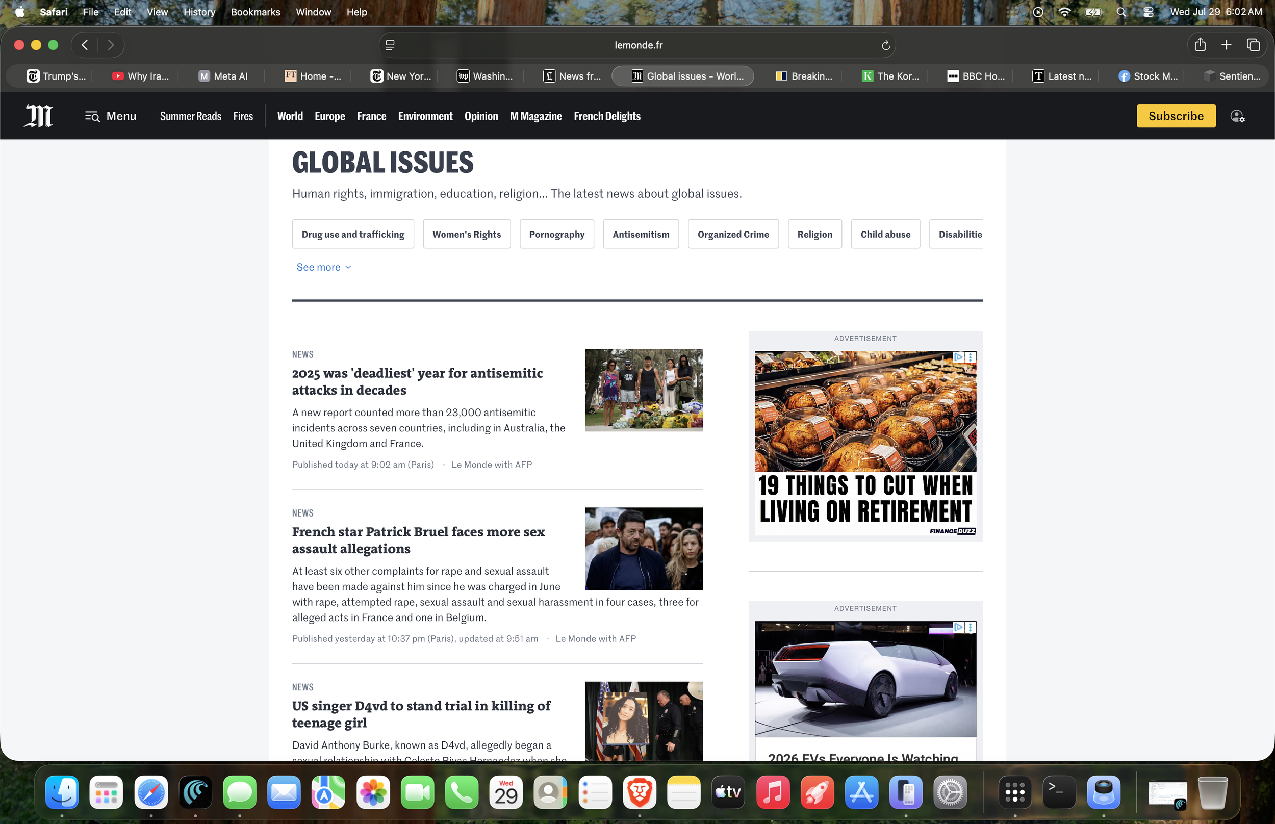Screen dimensions: 1275x824
Task: Open the Summer Reads link
Action: click(x=190, y=116)
